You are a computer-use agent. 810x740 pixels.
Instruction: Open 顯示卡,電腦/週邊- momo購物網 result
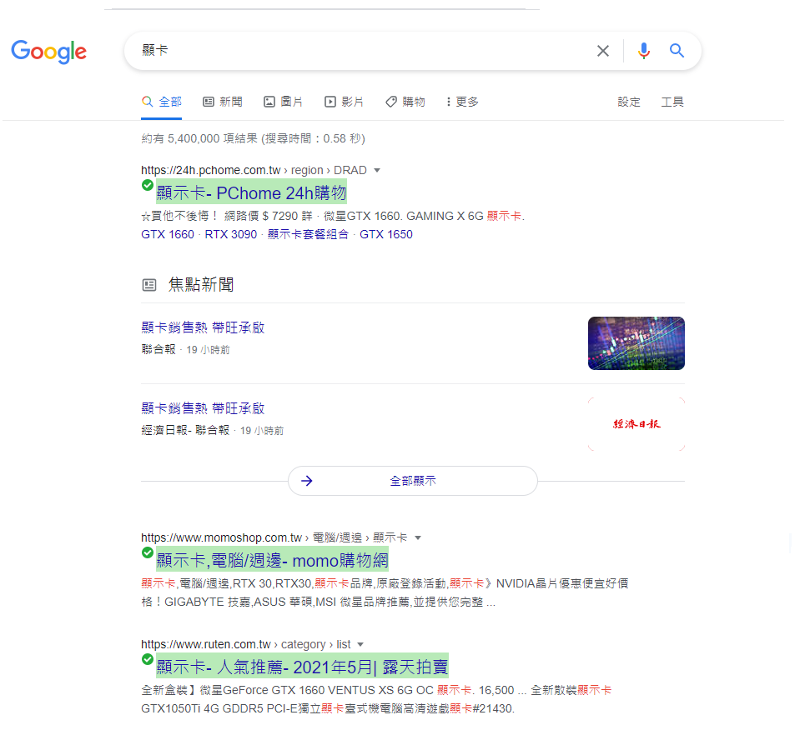[272, 560]
